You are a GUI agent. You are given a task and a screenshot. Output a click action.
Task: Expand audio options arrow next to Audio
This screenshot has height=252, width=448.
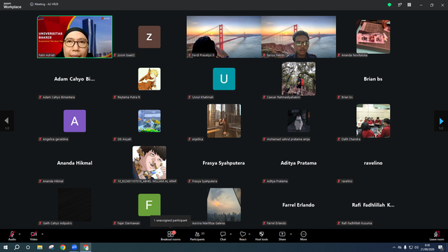[x=20, y=234]
